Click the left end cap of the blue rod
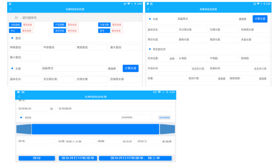277x164 pixels. [x=23, y=129]
